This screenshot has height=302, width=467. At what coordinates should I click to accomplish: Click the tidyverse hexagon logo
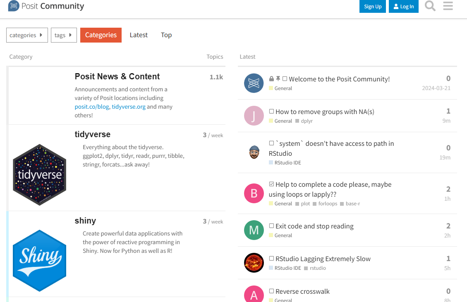(40, 175)
